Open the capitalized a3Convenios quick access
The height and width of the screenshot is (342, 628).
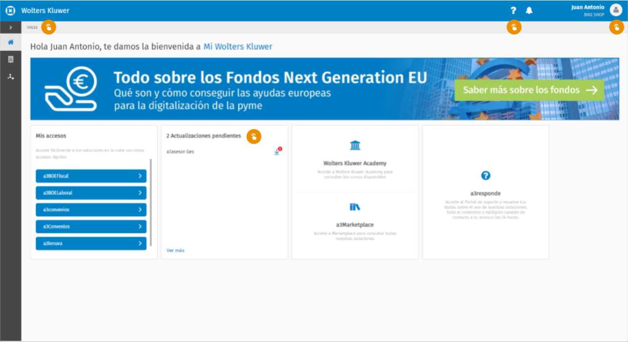point(91,227)
